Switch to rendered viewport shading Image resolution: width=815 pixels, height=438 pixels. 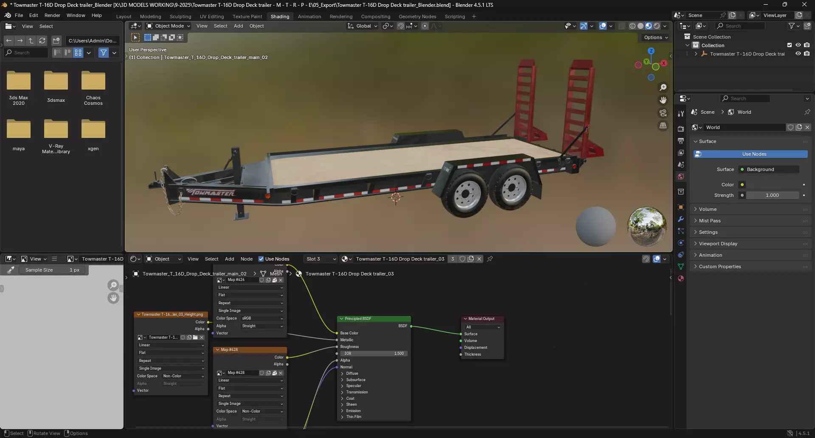[657, 26]
